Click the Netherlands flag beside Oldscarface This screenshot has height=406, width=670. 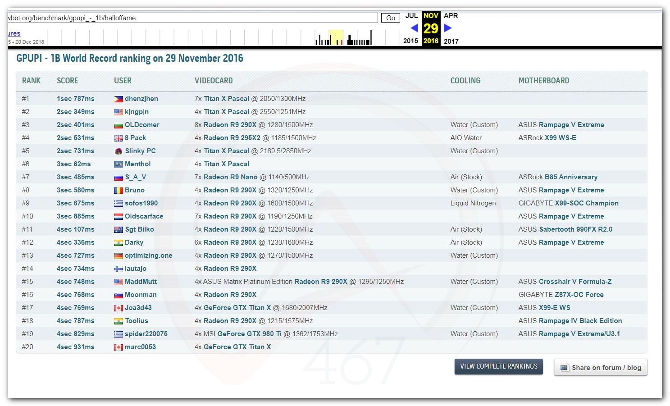tap(118, 216)
